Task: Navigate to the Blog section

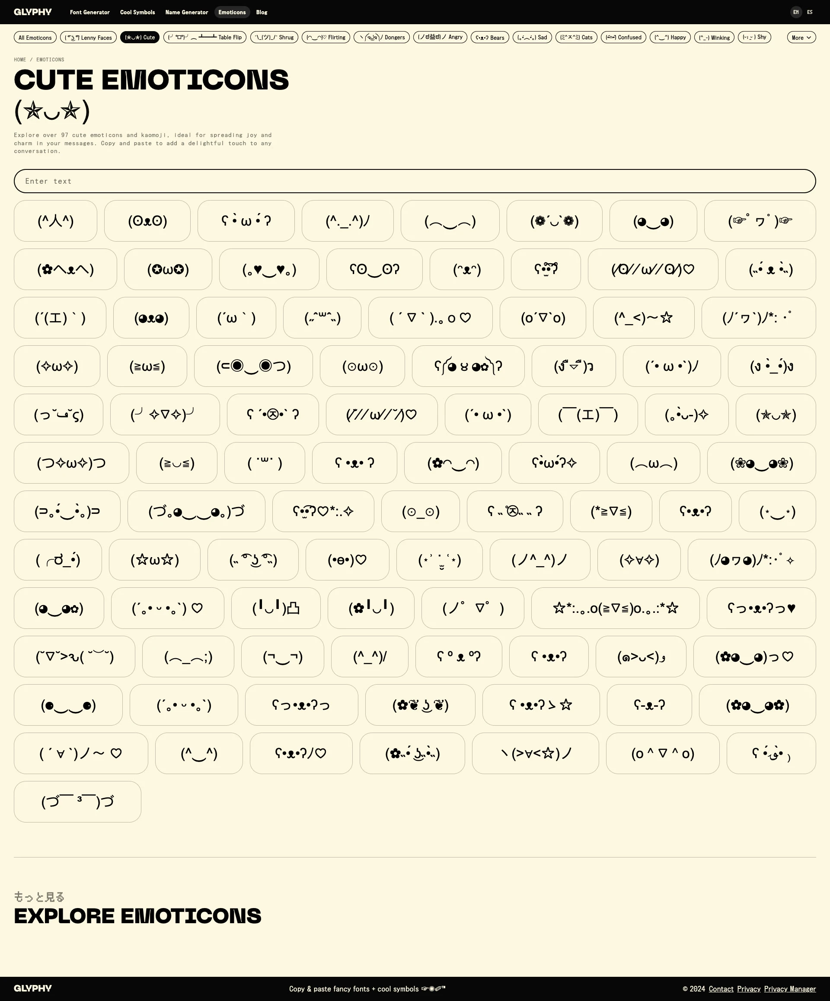Action: [261, 12]
